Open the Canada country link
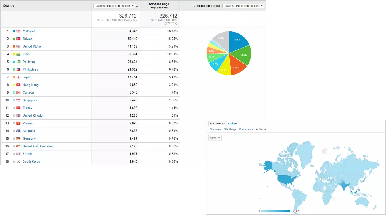 pos(28,92)
